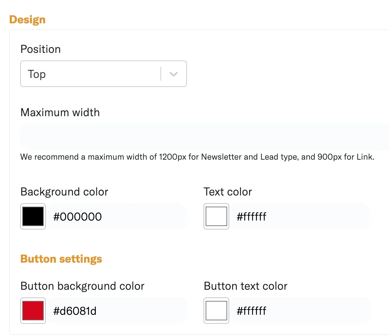This screenshot has width=389, height=336.
Task: Click the #d6081d hex value field
Action: (117, 310)
